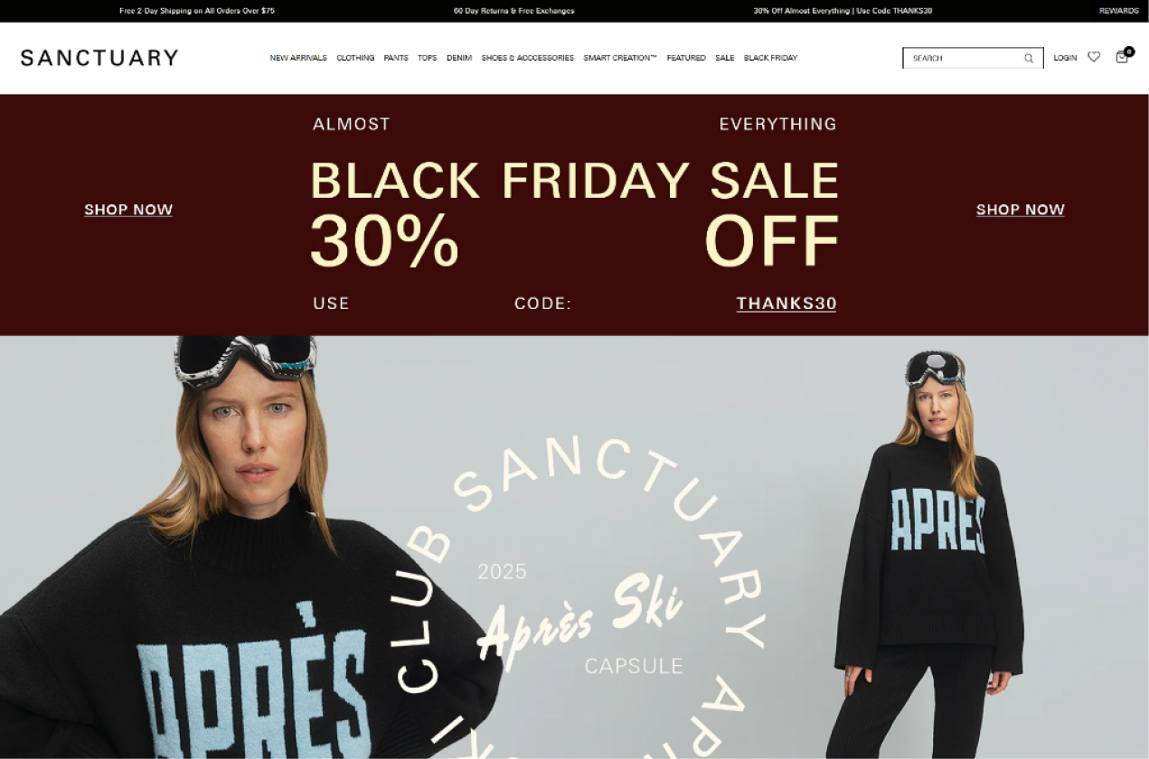The width and height of the screenshot is (1149, 759).
Task: Select the Featured menu item
Action: pyautogui.click(x=686, y=58)
